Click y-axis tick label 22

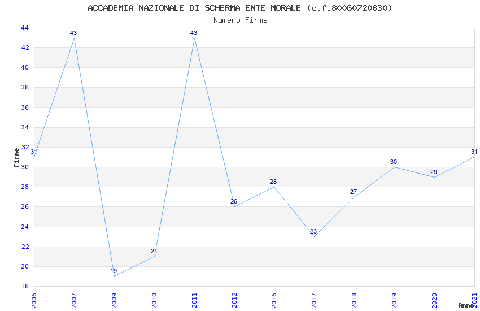click(25, 247)
